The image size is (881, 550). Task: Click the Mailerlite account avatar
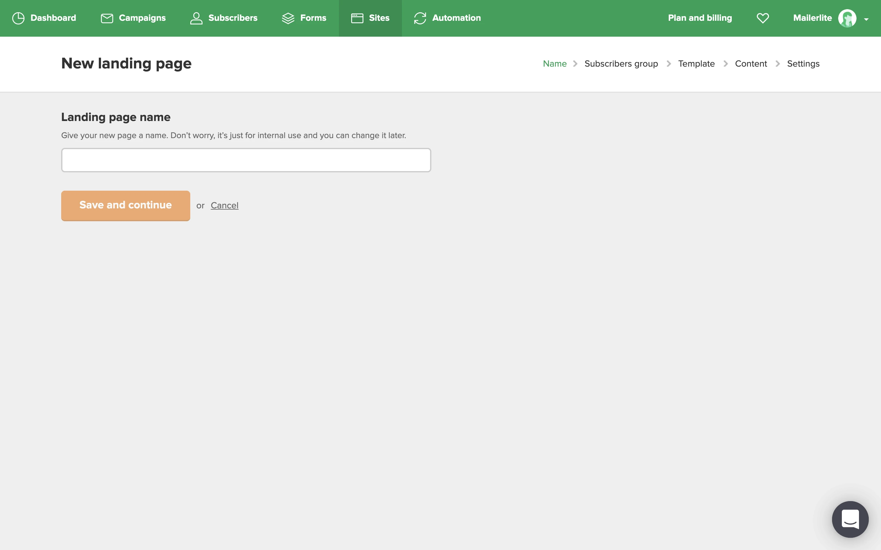[847, 18]
